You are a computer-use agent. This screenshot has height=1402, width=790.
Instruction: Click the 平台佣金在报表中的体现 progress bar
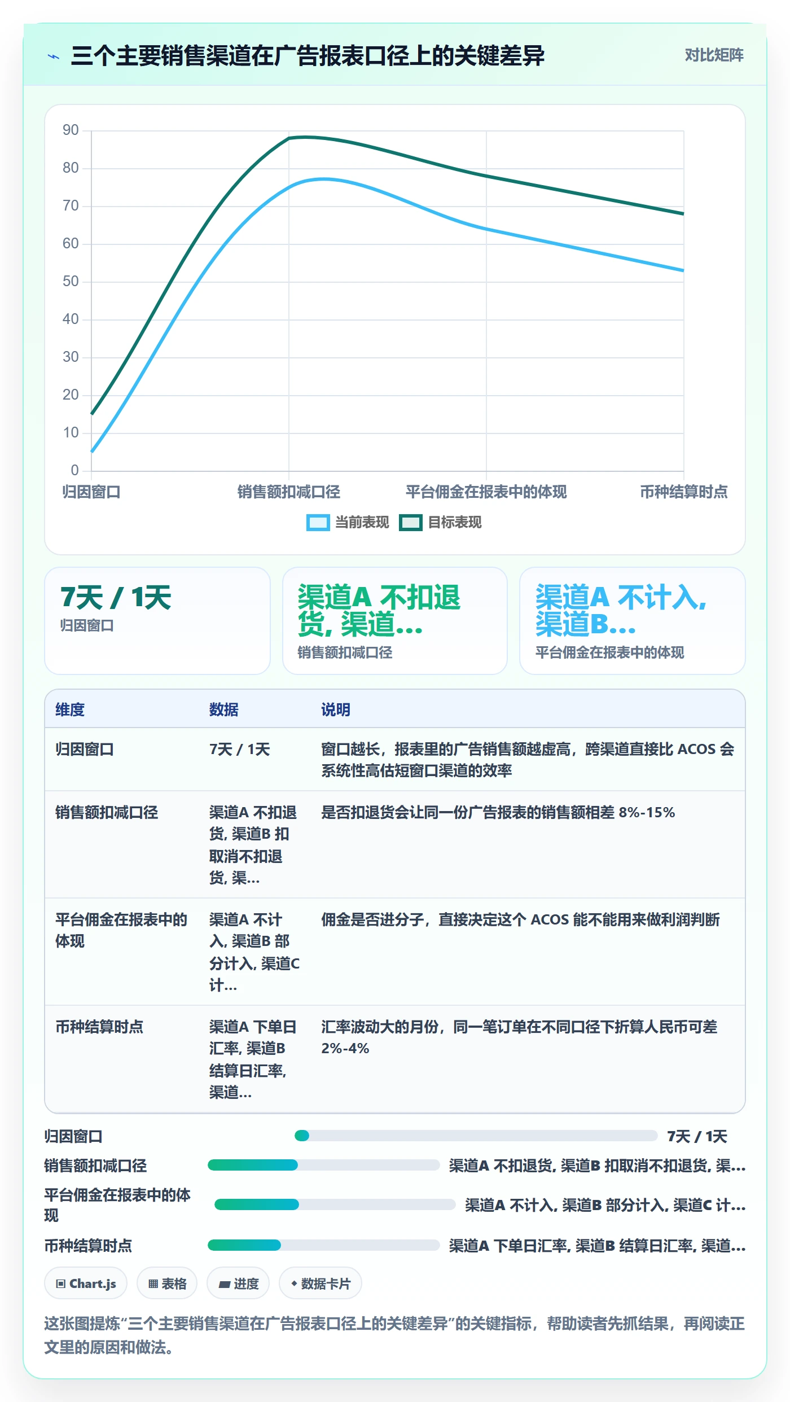(x=335, y=1204)
